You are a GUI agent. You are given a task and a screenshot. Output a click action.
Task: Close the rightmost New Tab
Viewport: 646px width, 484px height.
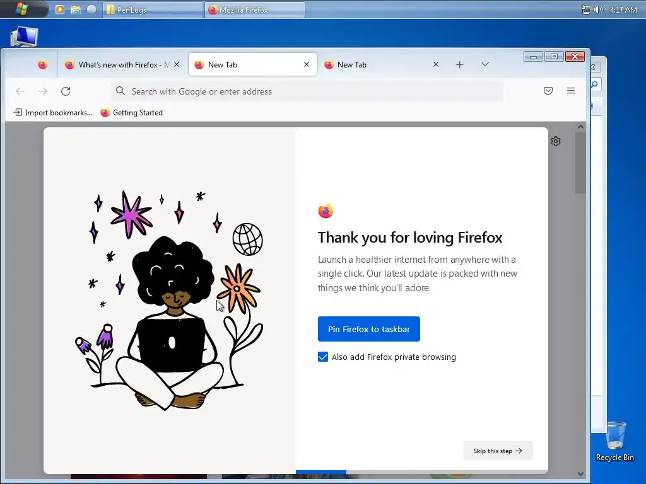coord(436,64)
